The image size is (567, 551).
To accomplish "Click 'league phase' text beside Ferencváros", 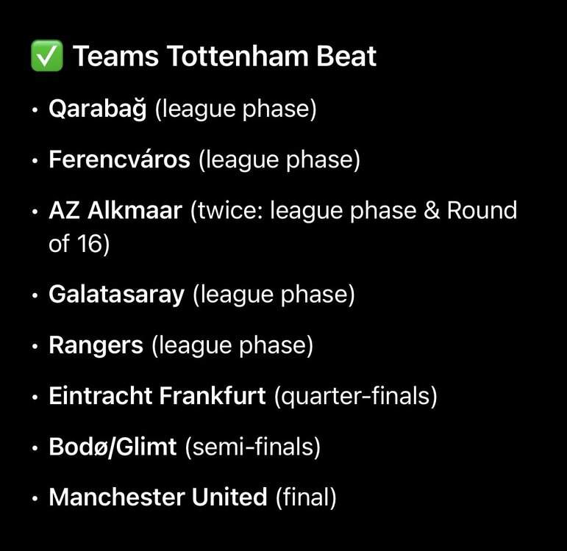I will coord(279,159).
